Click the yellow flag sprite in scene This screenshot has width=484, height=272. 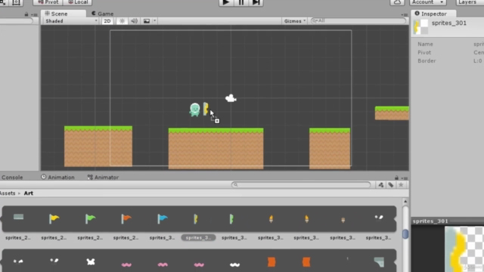click(206, 109)
